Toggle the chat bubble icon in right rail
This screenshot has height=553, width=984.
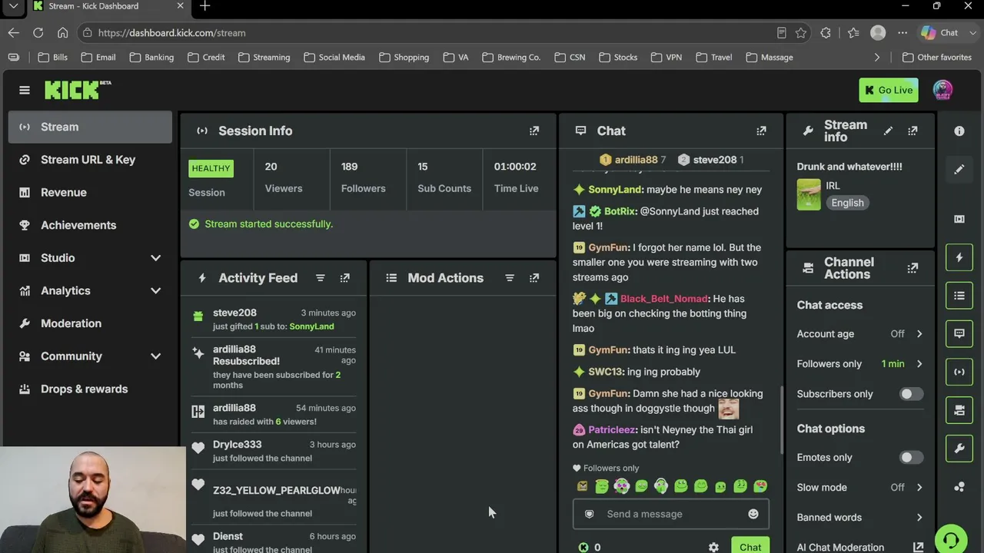(959, 334)
